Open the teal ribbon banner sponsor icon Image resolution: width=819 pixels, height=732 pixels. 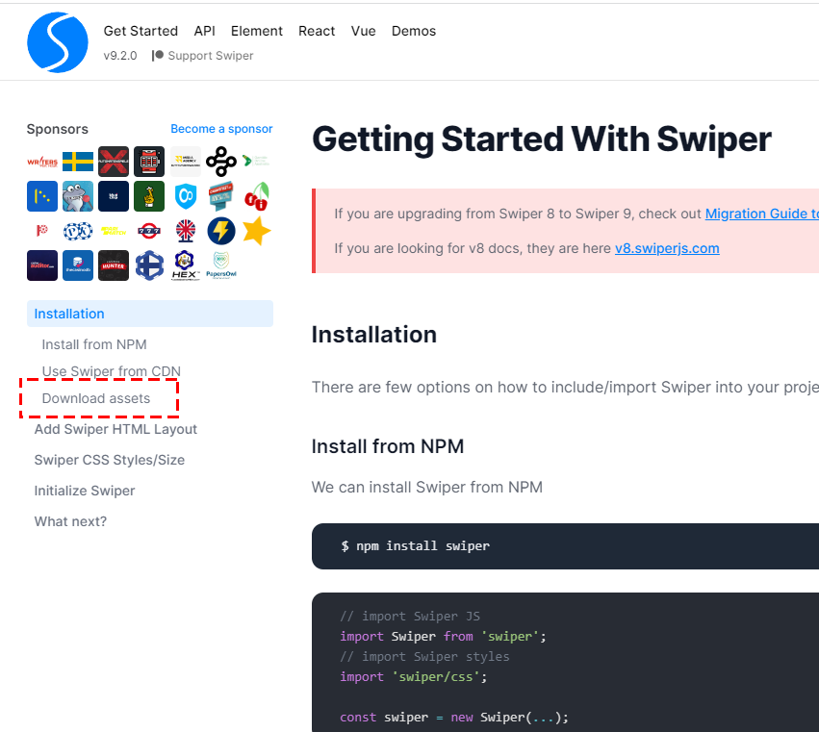[x=221, y=196]
